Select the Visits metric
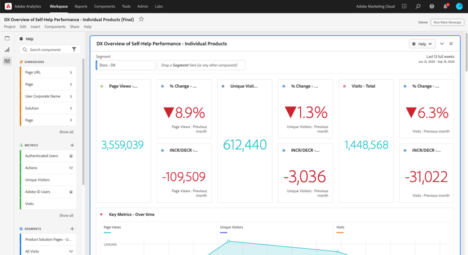 tap(48, 204)
